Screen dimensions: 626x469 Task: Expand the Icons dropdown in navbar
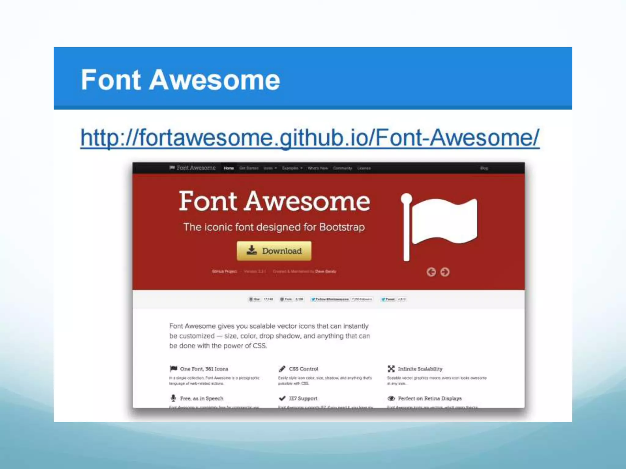pyautogui.click(x=270, y=168)
